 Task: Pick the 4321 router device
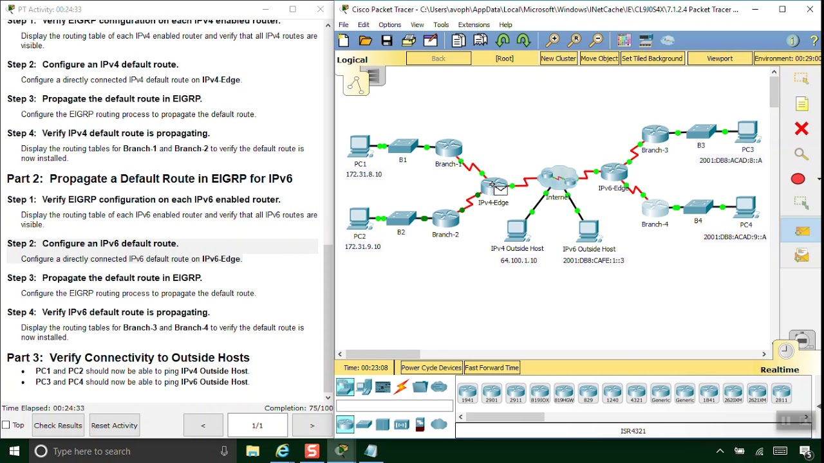pos(636,394)
